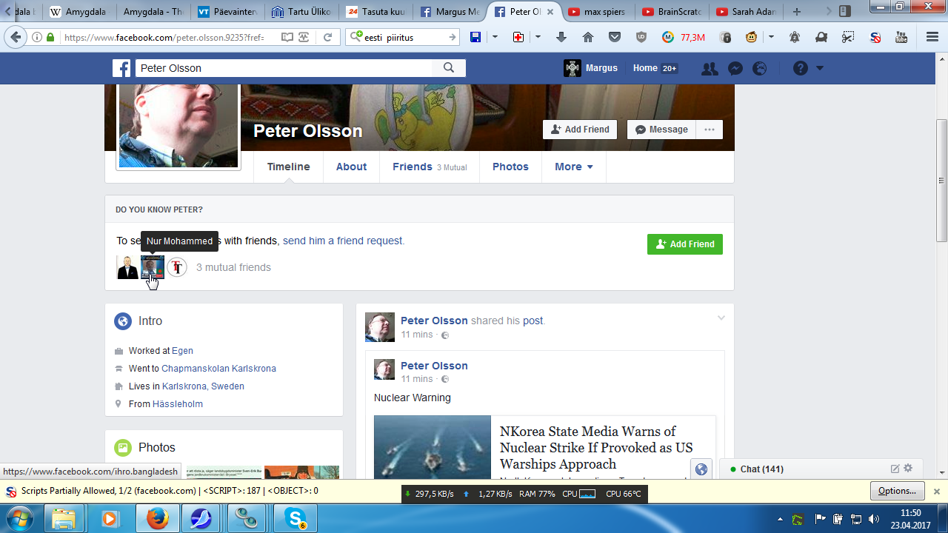Click the NKorea nuclear strike article headline
This screenshot has height=533, width=948.
[596, 448]
